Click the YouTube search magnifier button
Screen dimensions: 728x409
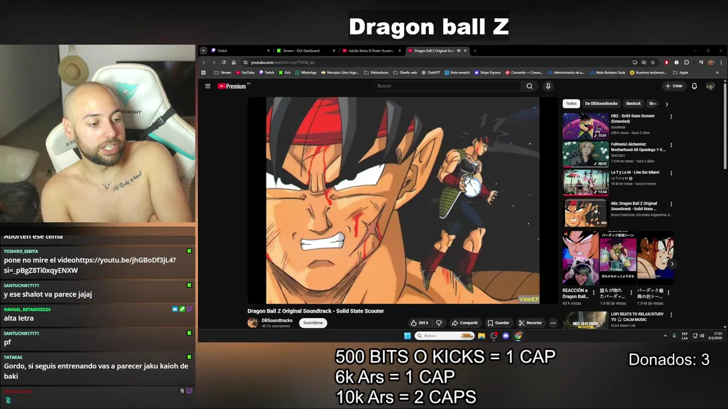point(530,86)
